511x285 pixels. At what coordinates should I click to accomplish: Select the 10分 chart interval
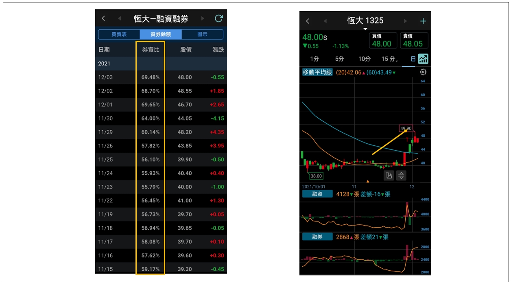[x=364, y=59]
